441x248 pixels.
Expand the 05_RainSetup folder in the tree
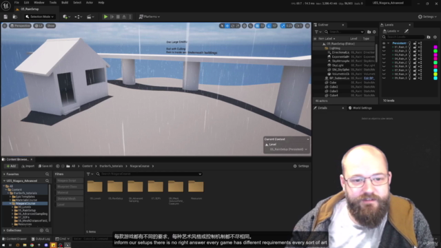click(12, 210)
